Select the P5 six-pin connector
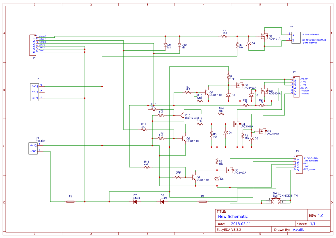The height and width of the screenshot is (238, 336). [x=297, y=87]
